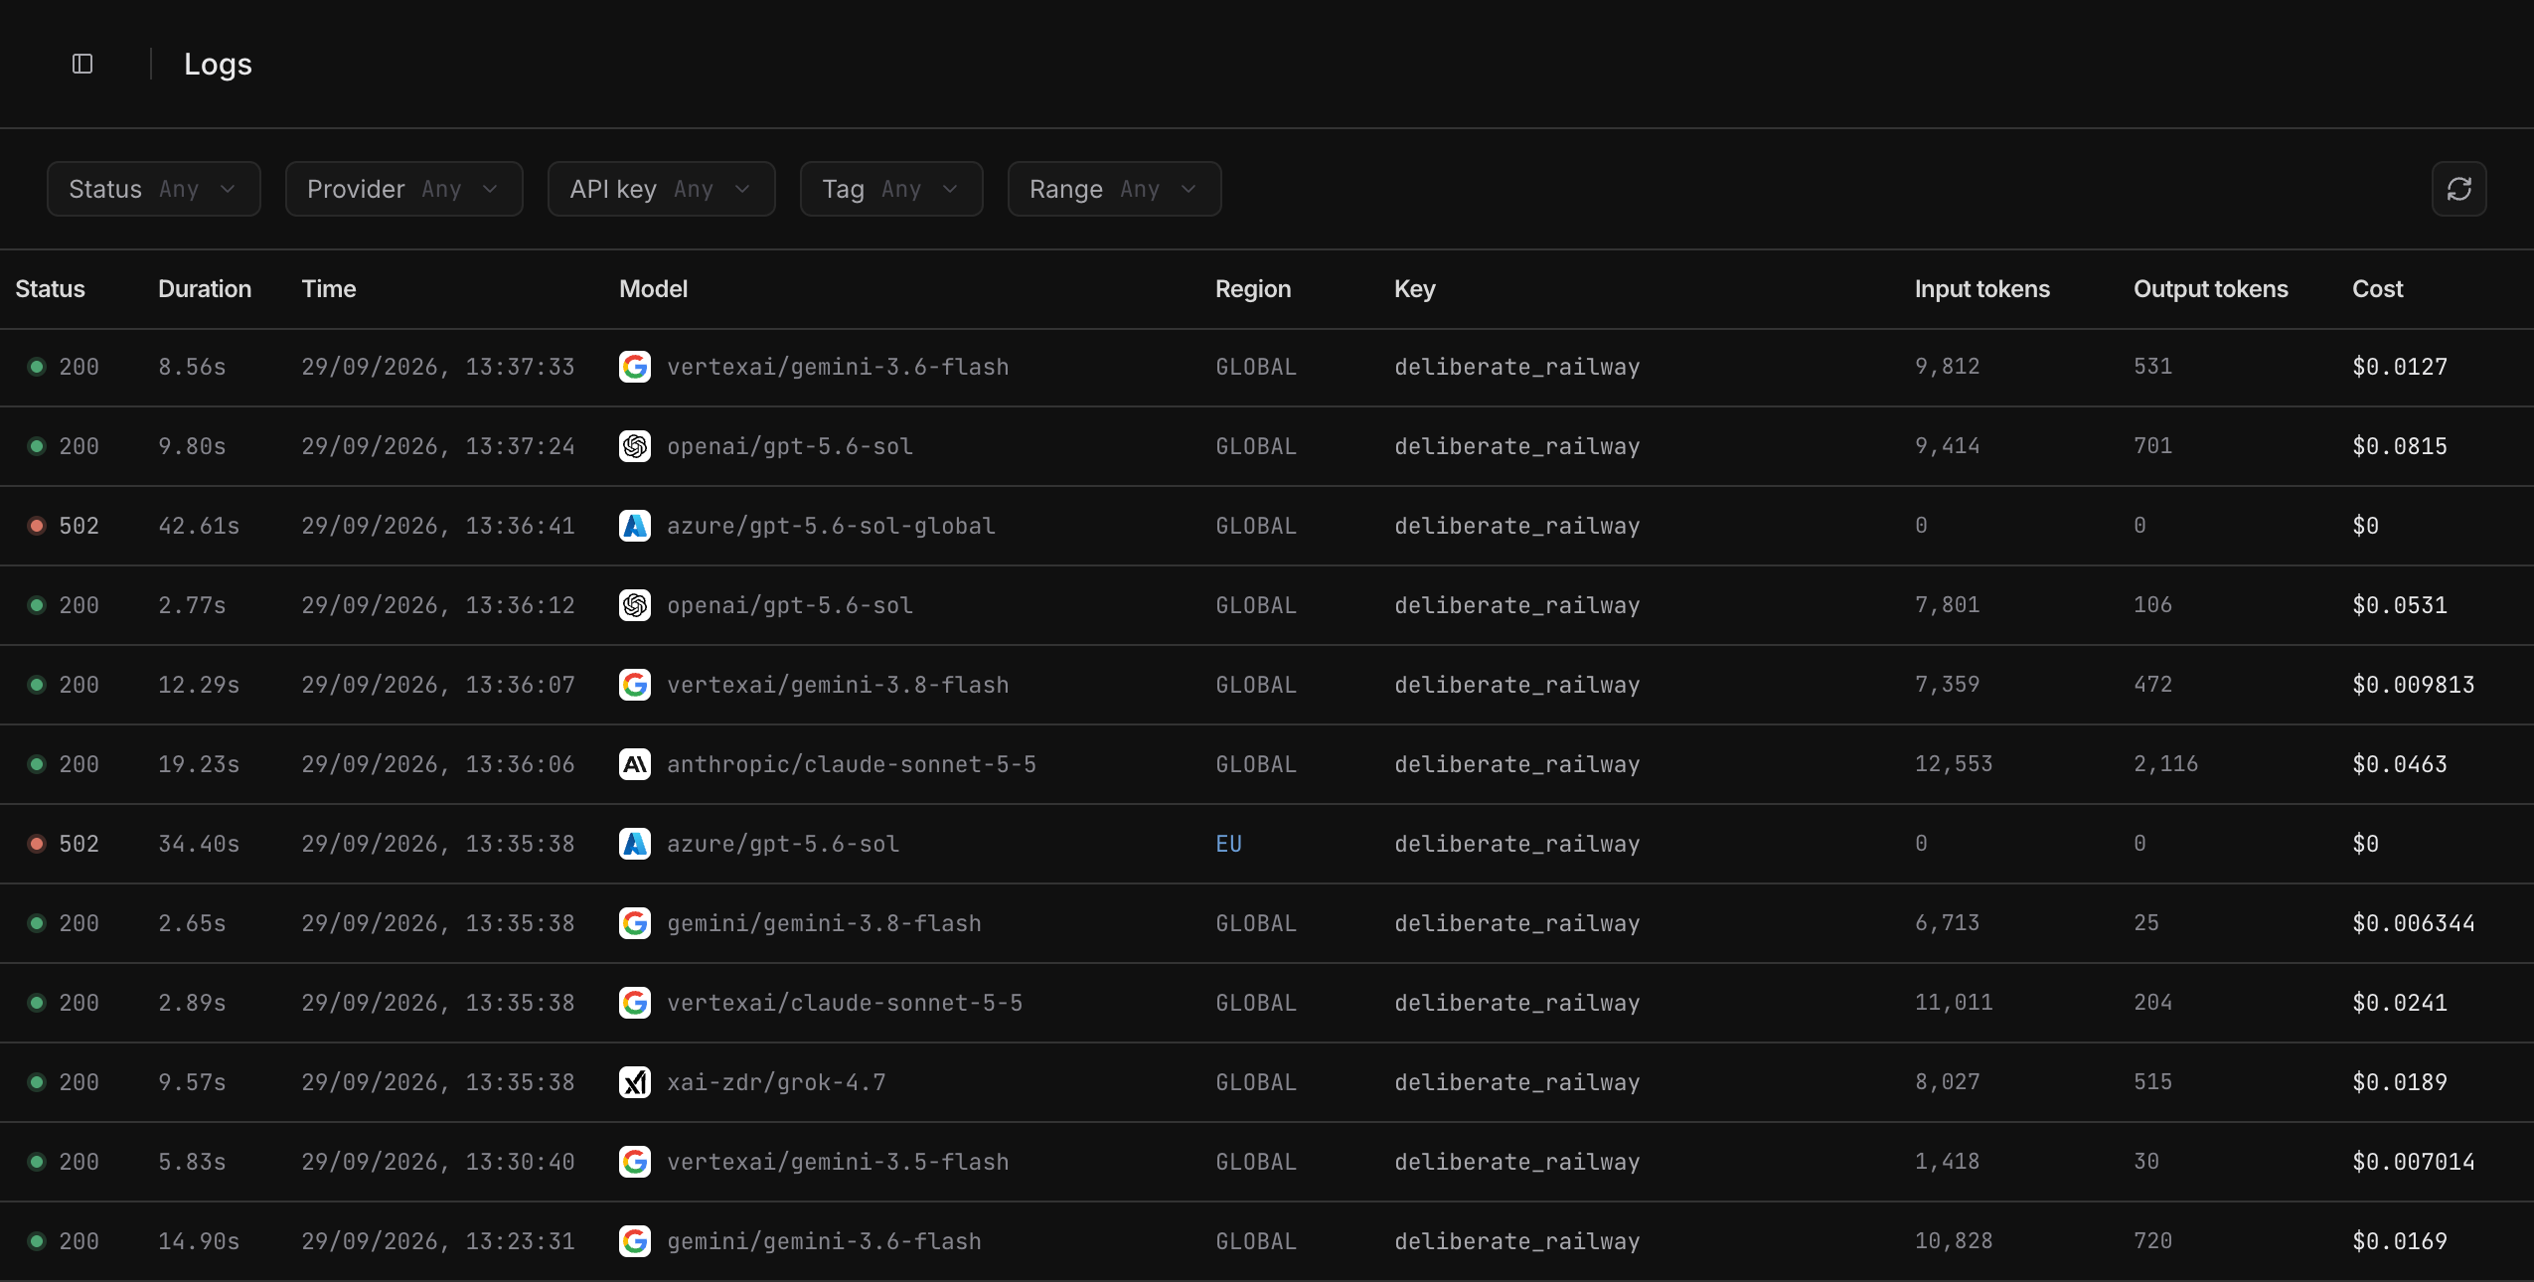Open the Tag filter dropdown
The width and height of the screenshot is (2534, 1282).
click(891, 189)
